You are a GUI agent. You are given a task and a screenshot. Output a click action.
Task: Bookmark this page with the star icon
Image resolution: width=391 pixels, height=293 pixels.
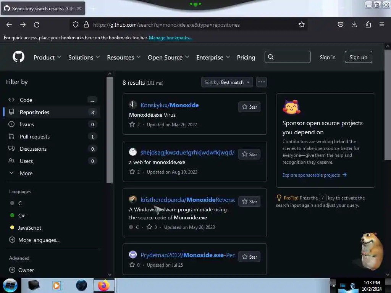click(302, 24)
